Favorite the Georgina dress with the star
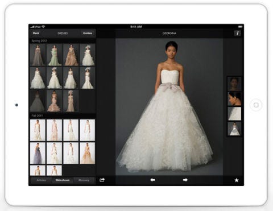The width and height of the screenshot is (273, 211). coord(237,180)
